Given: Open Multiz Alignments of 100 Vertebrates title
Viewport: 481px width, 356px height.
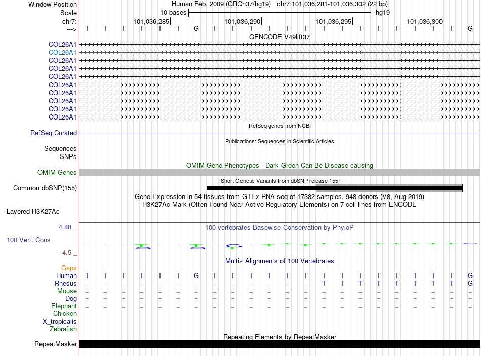Looking at the screenshot, I should 279,261.
